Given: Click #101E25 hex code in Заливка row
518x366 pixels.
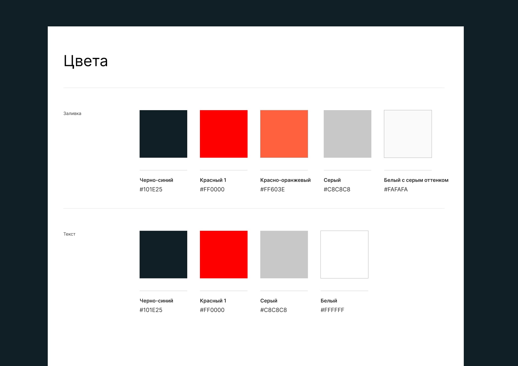Looking at the screenshot, I should tap(151, 189).
